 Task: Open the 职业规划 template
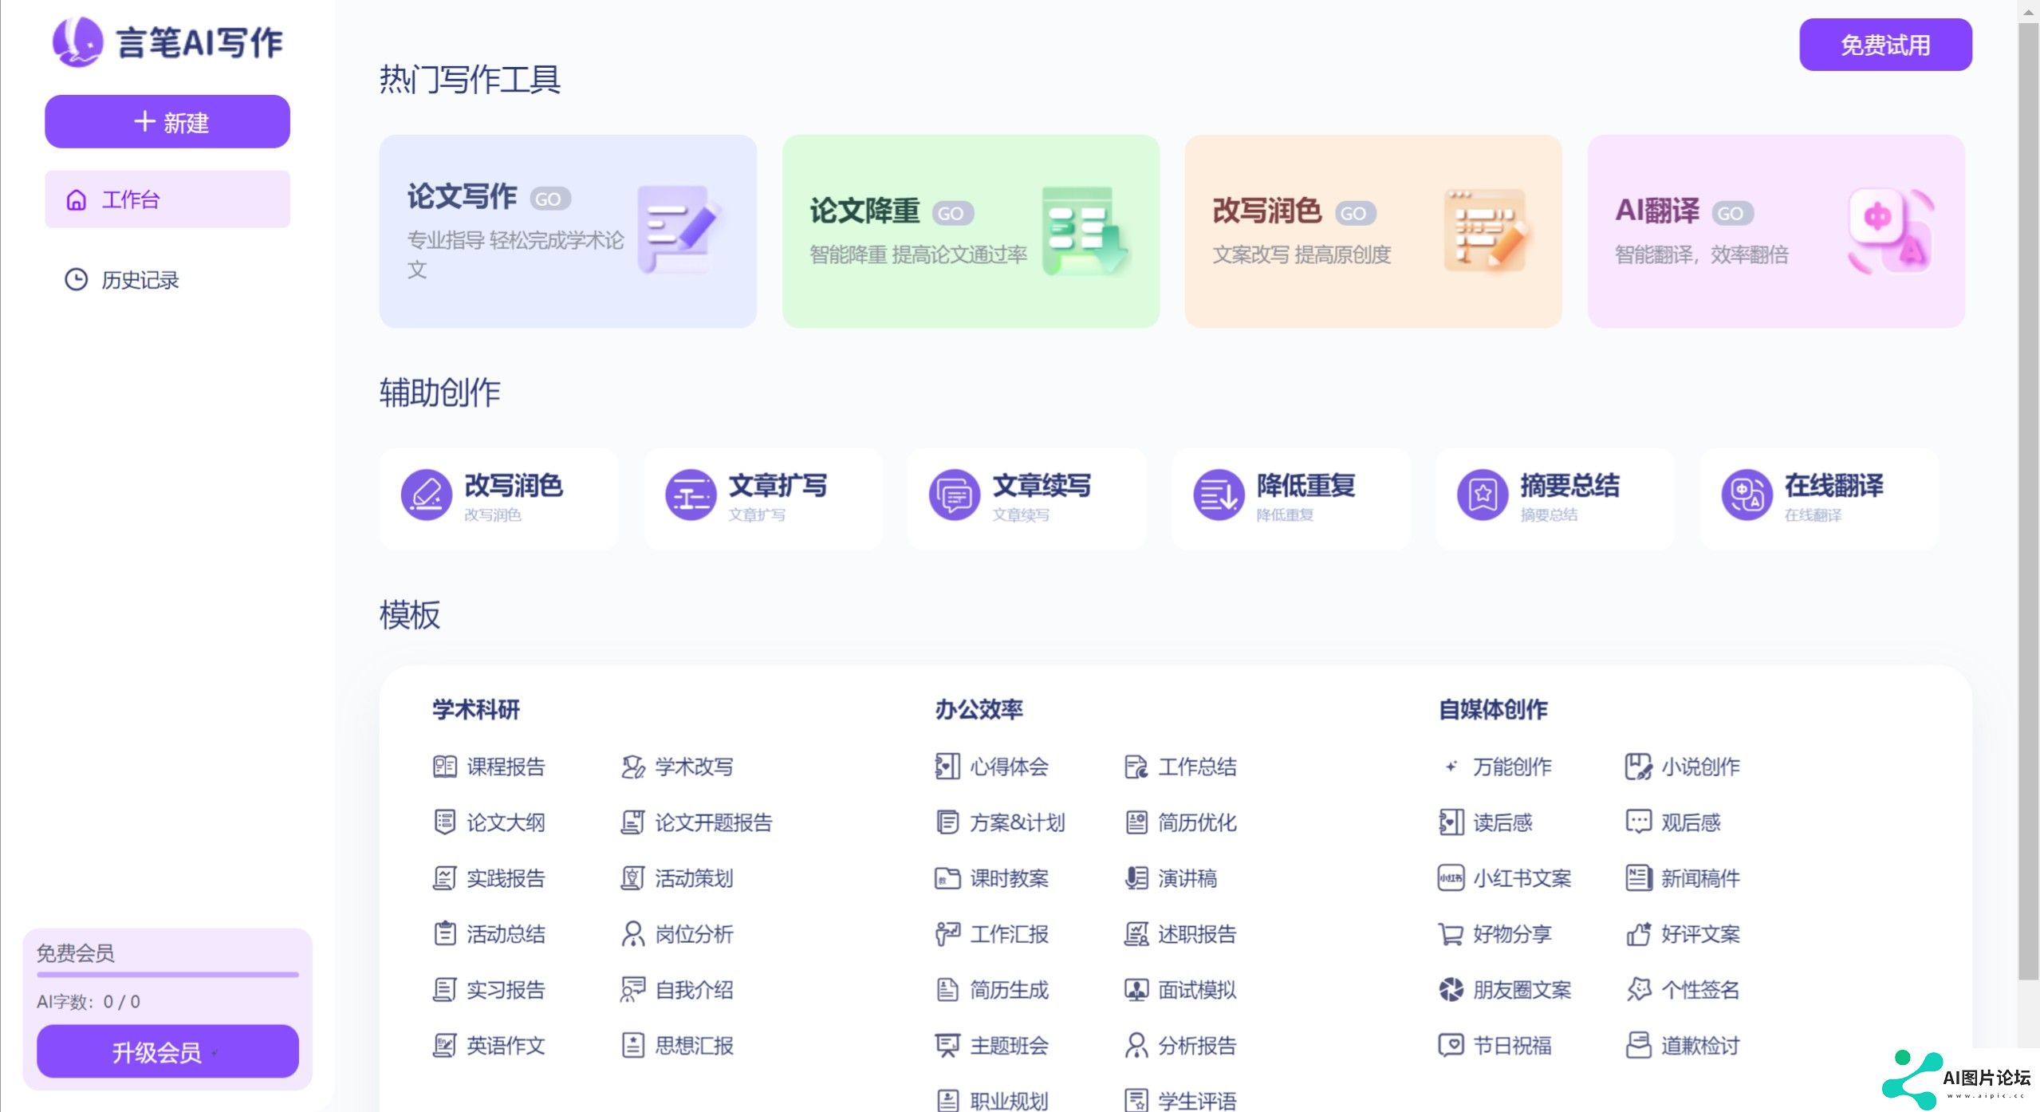click(x=991, y=1102)
